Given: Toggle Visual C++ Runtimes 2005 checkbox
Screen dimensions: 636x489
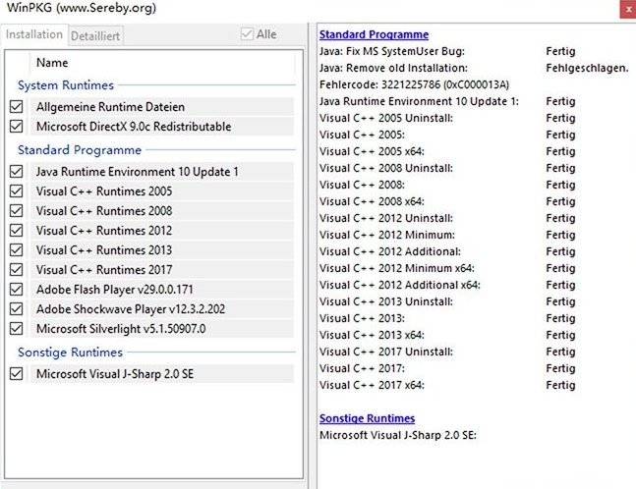Looking at the screenshot, I should point(17,190).
